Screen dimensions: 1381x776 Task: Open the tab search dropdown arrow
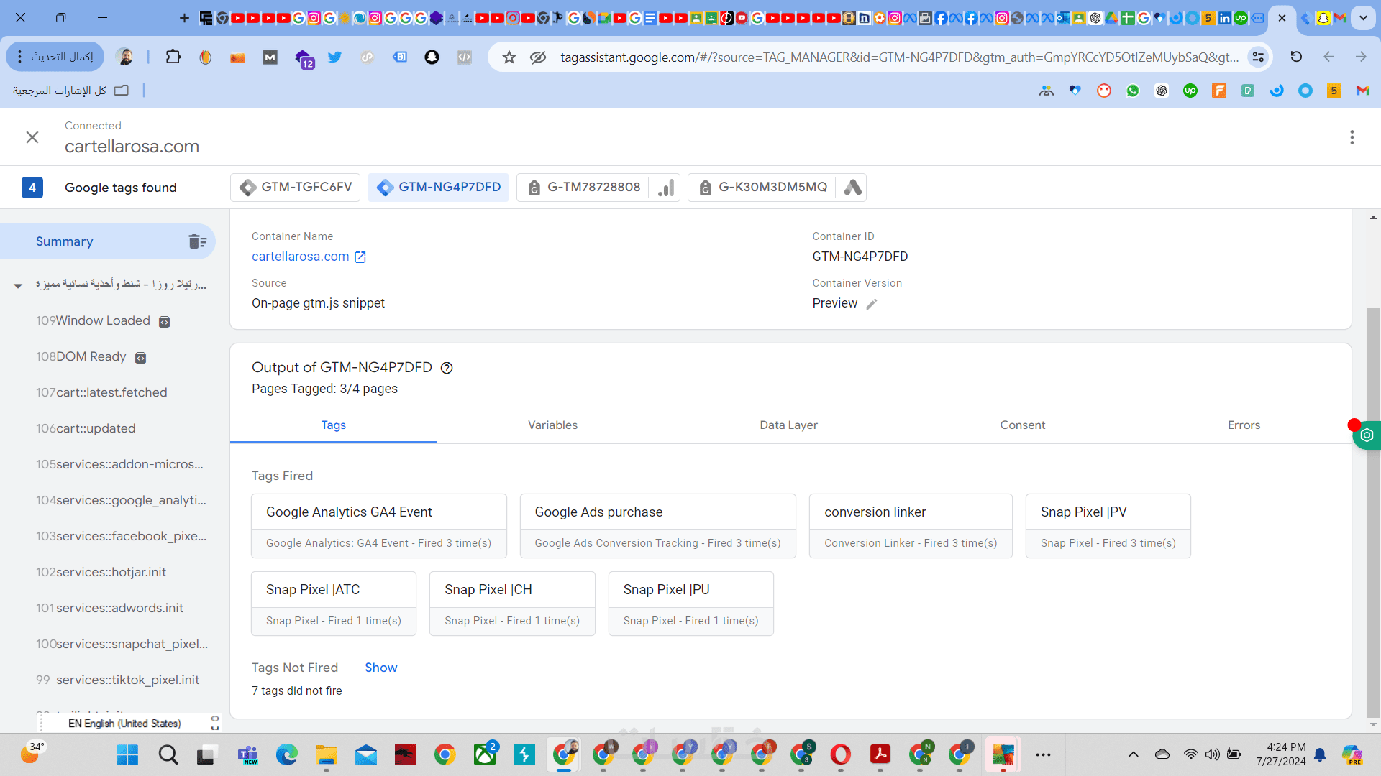[1363, 18]
